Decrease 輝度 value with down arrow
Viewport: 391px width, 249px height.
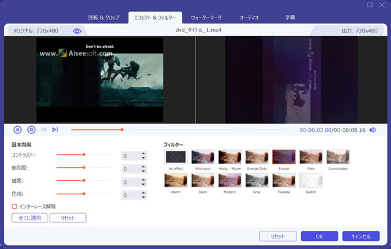click(x=143, y=185)
